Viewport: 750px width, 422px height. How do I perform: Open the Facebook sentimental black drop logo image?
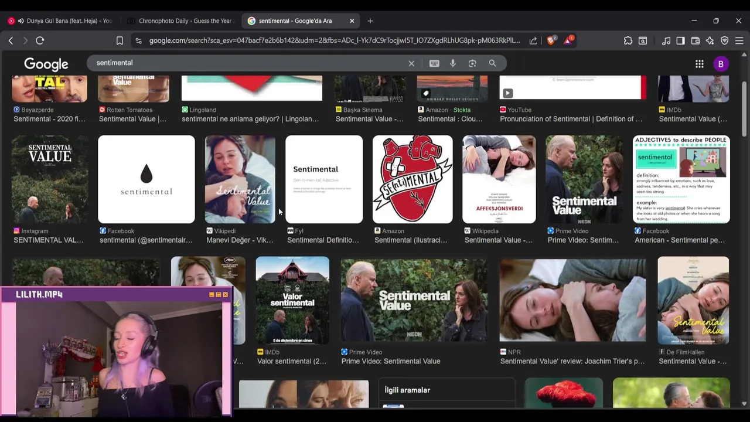point(146,179)
